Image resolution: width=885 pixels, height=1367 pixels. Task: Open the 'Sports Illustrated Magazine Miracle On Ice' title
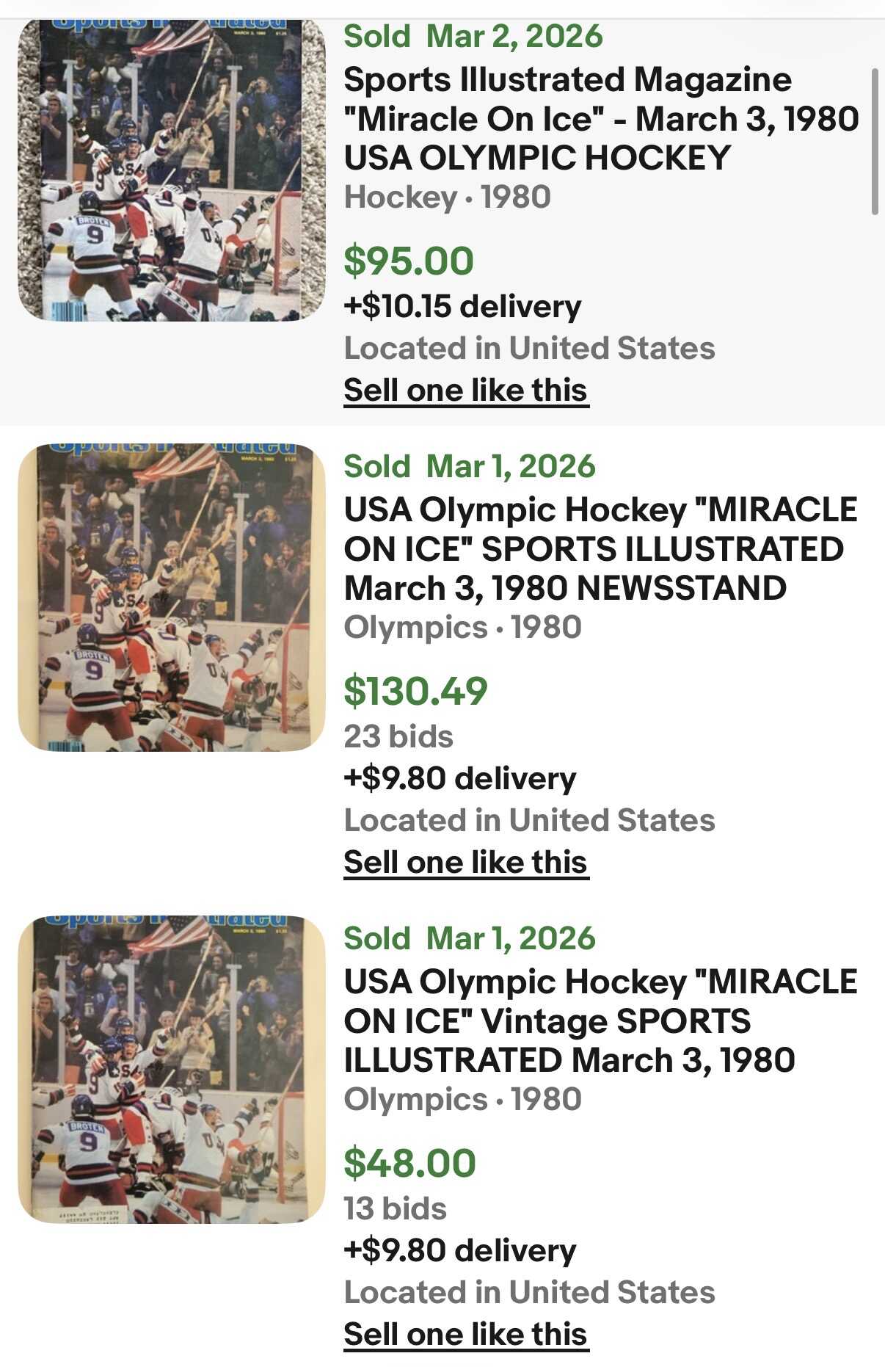coord(600,119)
